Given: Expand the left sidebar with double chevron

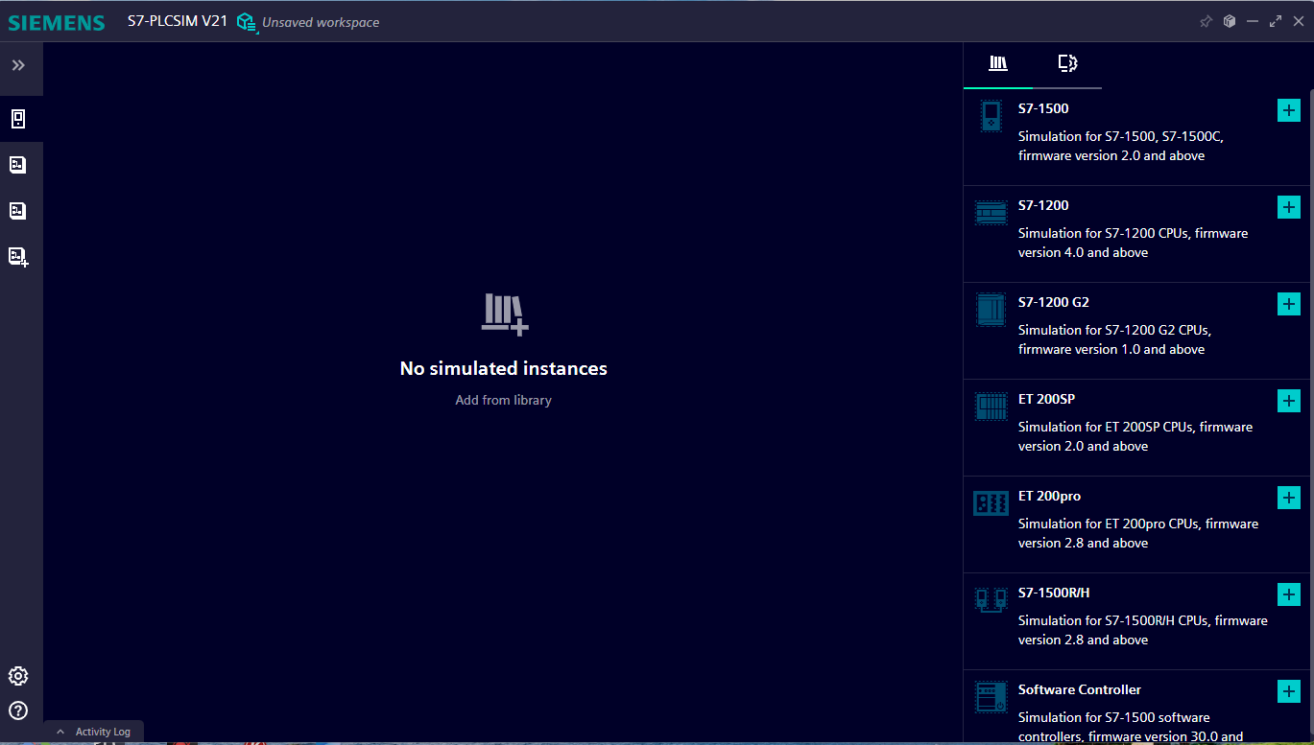Looking at the screenshot, I should [x=18, y=65].
